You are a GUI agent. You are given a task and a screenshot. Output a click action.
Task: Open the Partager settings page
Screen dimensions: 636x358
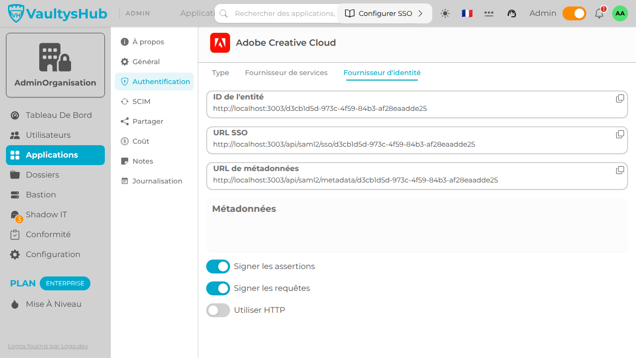(154, 121)
